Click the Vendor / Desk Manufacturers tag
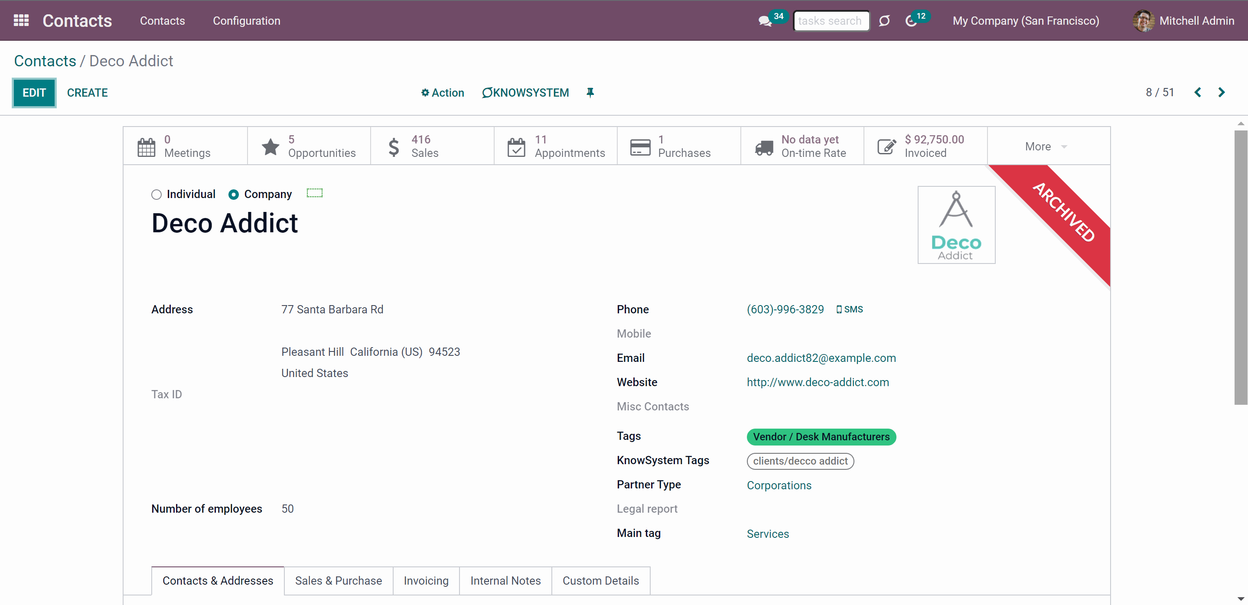Viewport: 1248px width, 605px height. [x=821, y=437]
